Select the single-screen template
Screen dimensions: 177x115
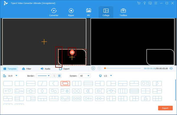(x=8, y=83)
